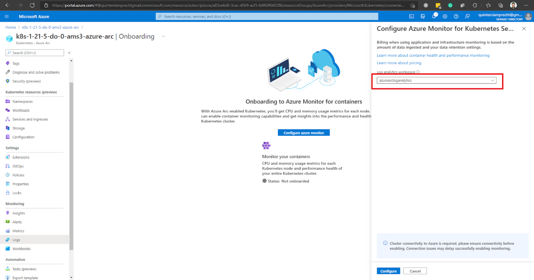Click the Monitor your containers heading
The image size is (534, 280).
(286, 157)
